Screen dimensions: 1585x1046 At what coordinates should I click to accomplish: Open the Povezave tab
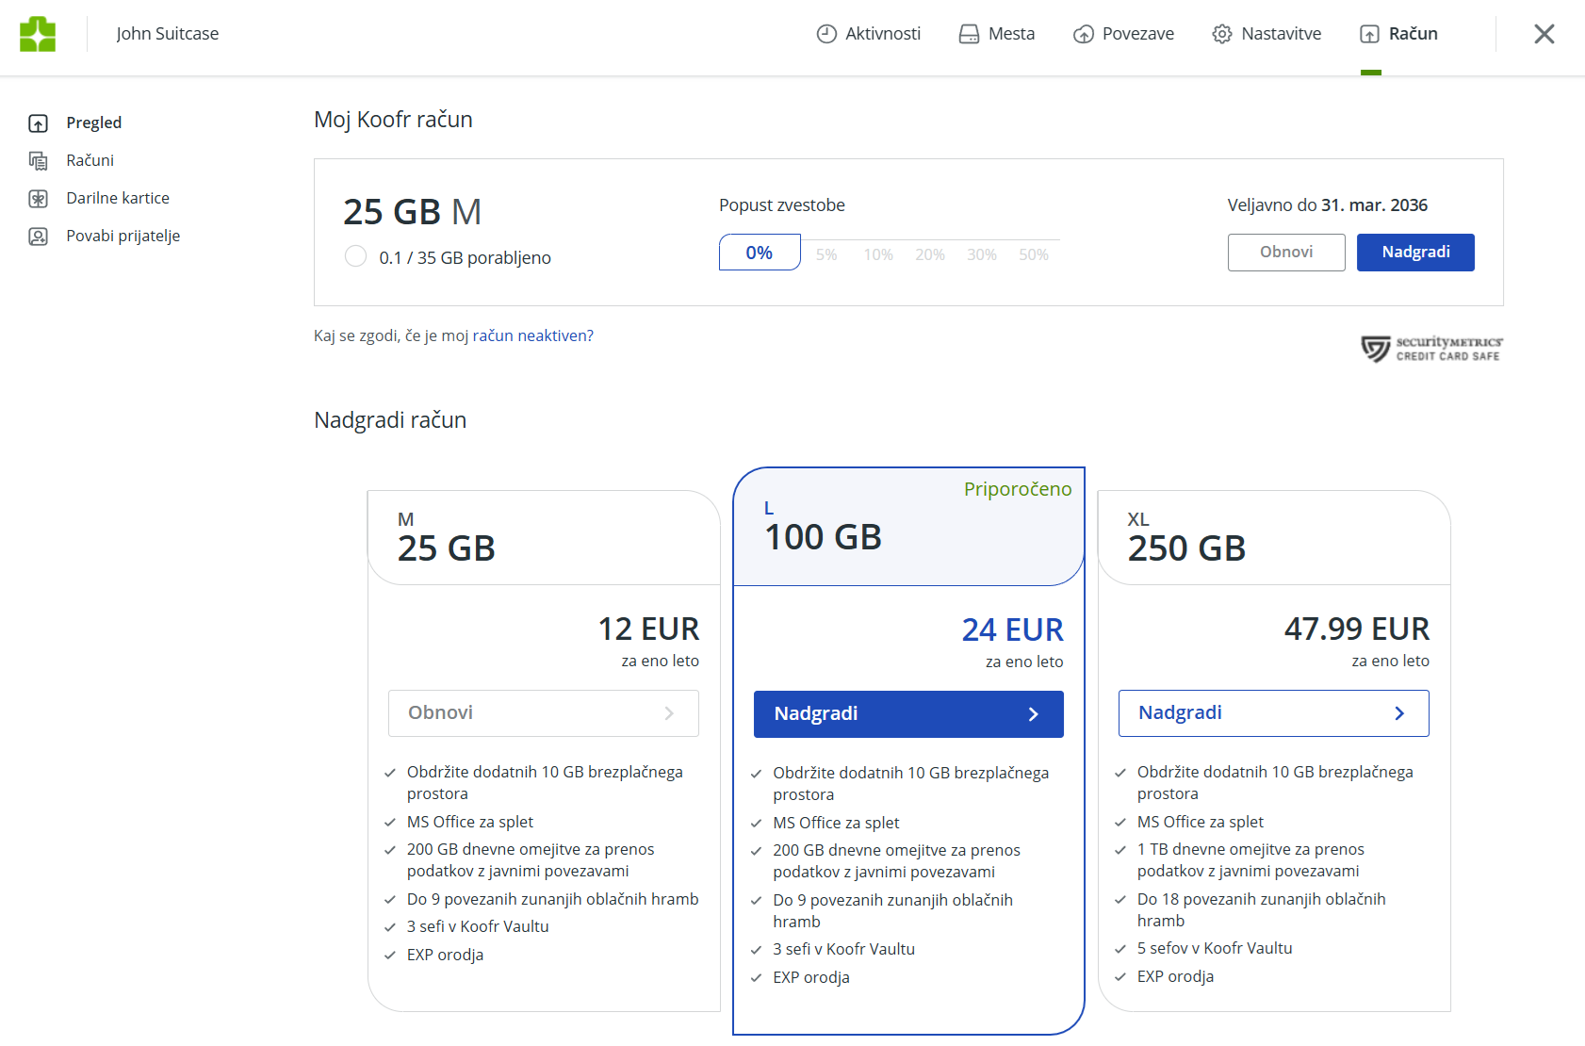click(x=1123, y=34)
